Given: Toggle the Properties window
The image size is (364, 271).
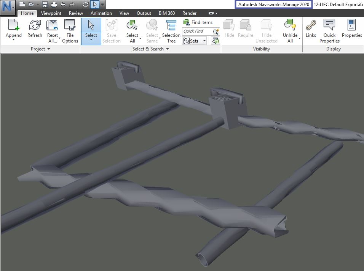Looking at the screenshot, I should tap(351, 26).
